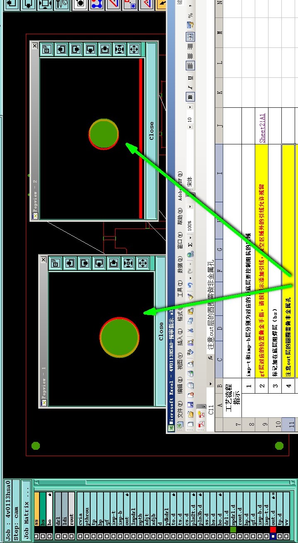Click the Align Right icon in Excel
Image resolution: width=298 pixels, height=543 pixels.
pyautogui.click(x=190, y=46)
